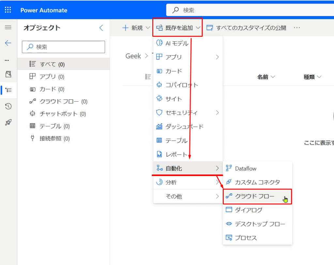Open the 新規 dropdown
Viewport: 334px width, 265px height.
tap(136, 28)
